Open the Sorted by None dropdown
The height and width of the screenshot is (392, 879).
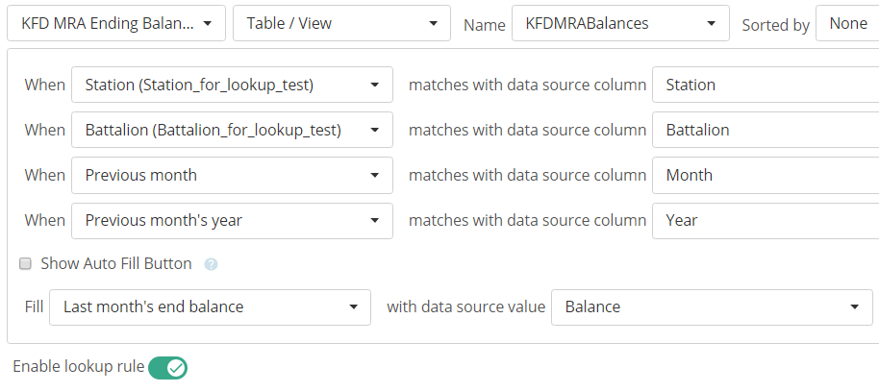pos(847,23)
